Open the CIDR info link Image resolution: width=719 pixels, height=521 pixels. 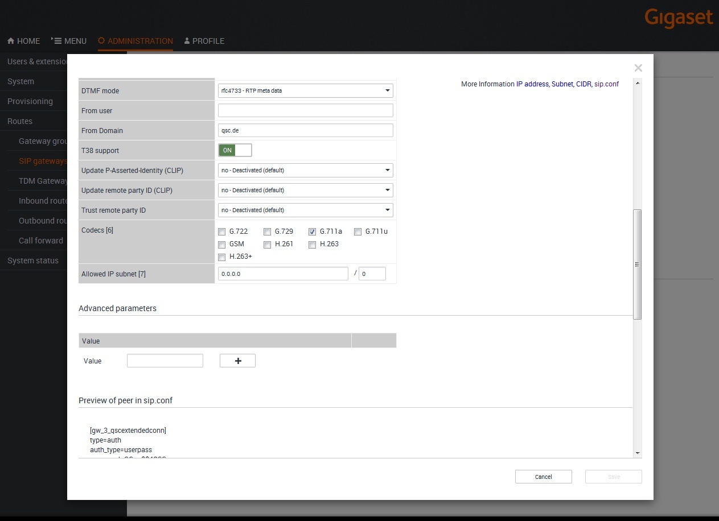click(584, 84)
